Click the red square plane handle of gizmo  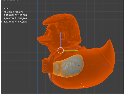pyautogui.click(x=69, y=42)
